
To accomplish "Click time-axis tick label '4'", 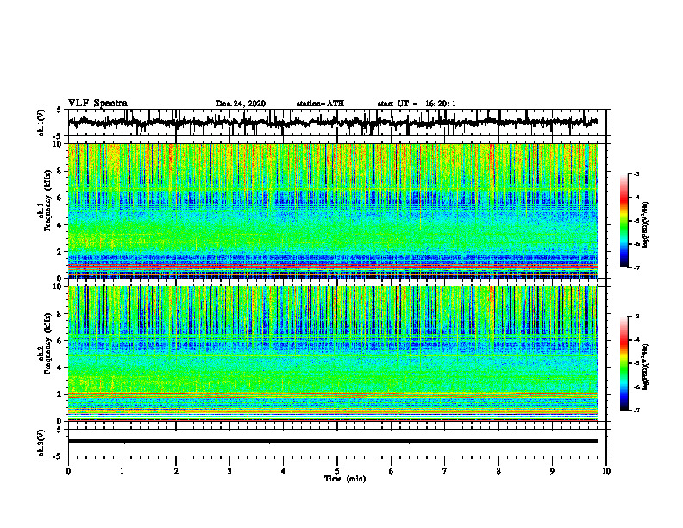I will [x=284, y=471].
